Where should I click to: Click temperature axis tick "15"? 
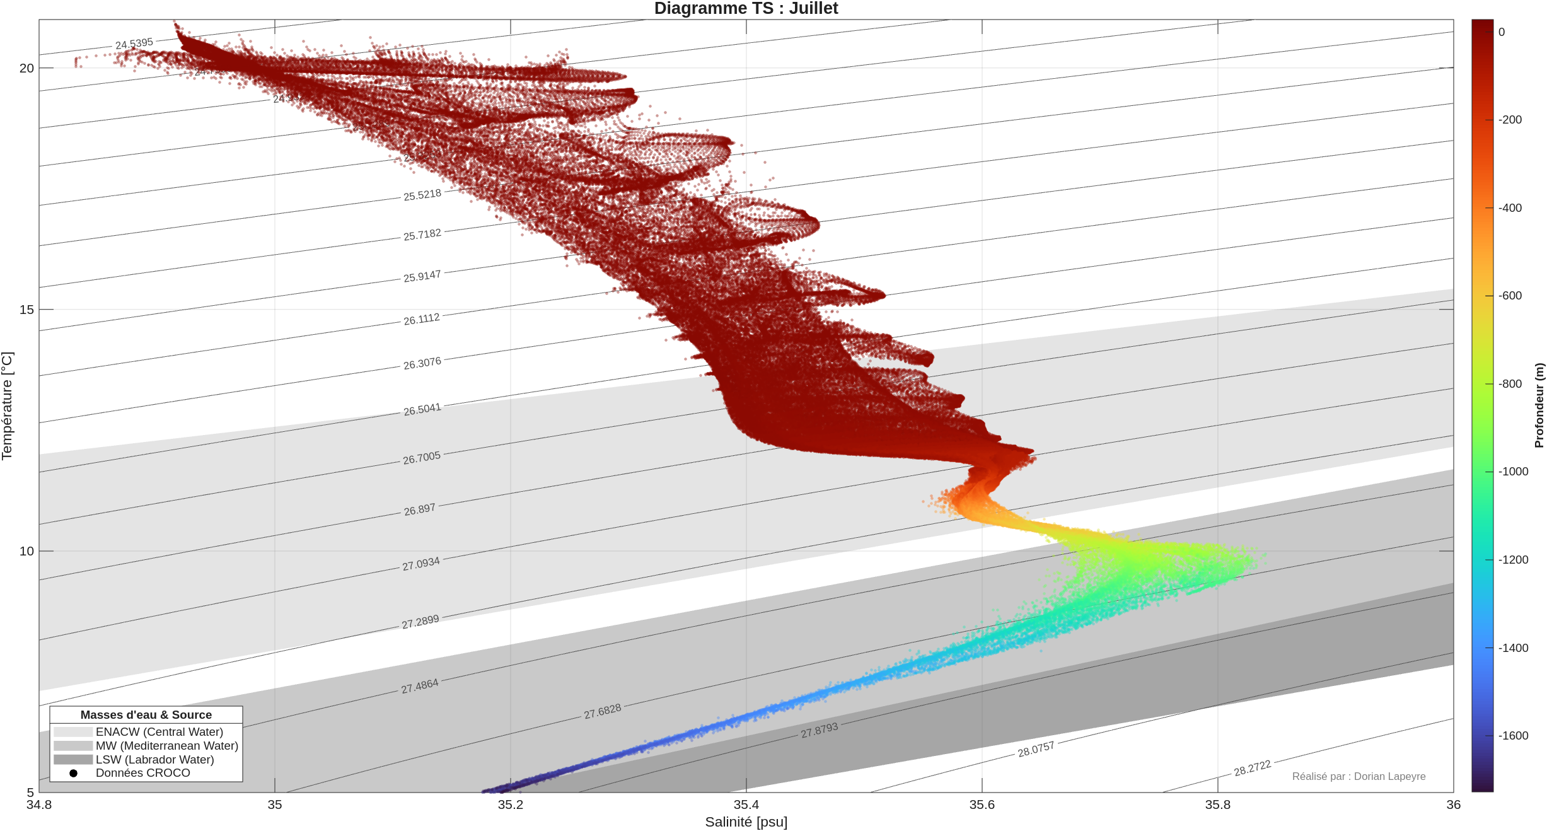[x=26, y=310]
